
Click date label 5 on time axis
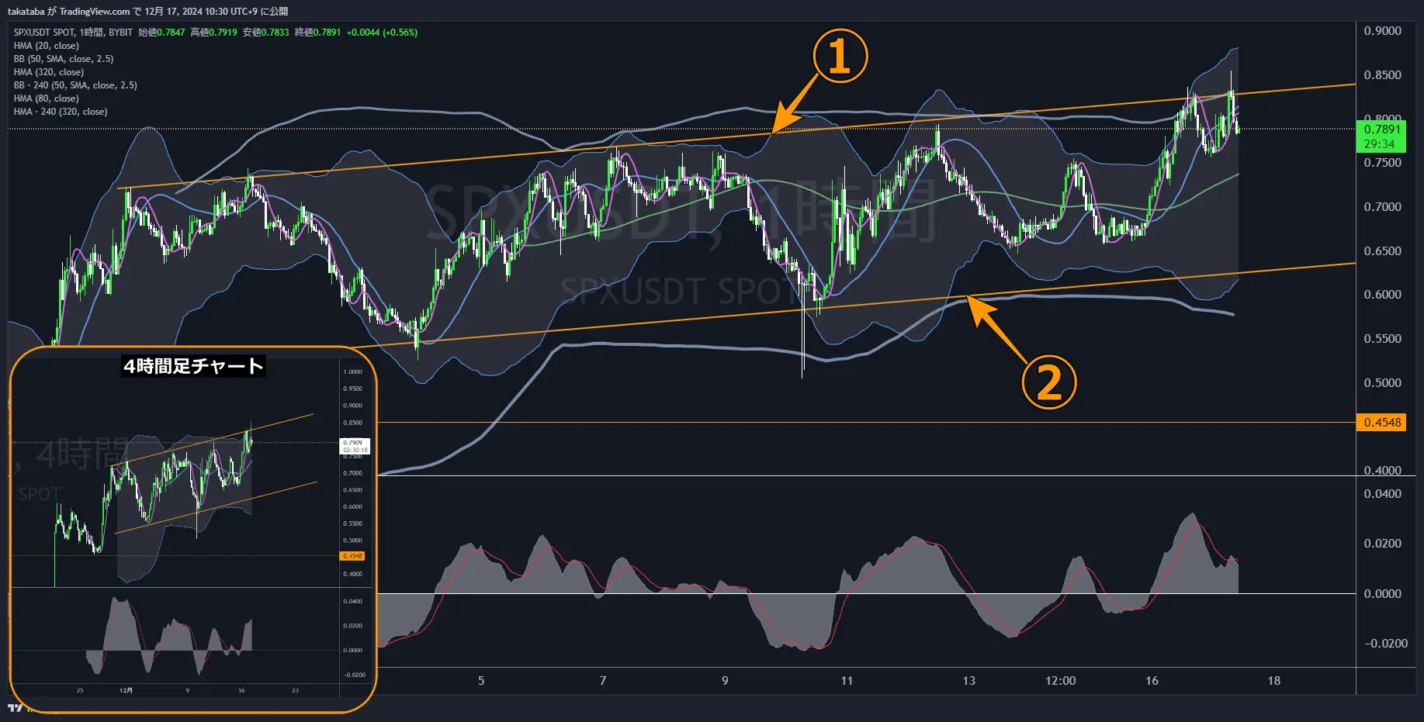[x=481, y=681]
